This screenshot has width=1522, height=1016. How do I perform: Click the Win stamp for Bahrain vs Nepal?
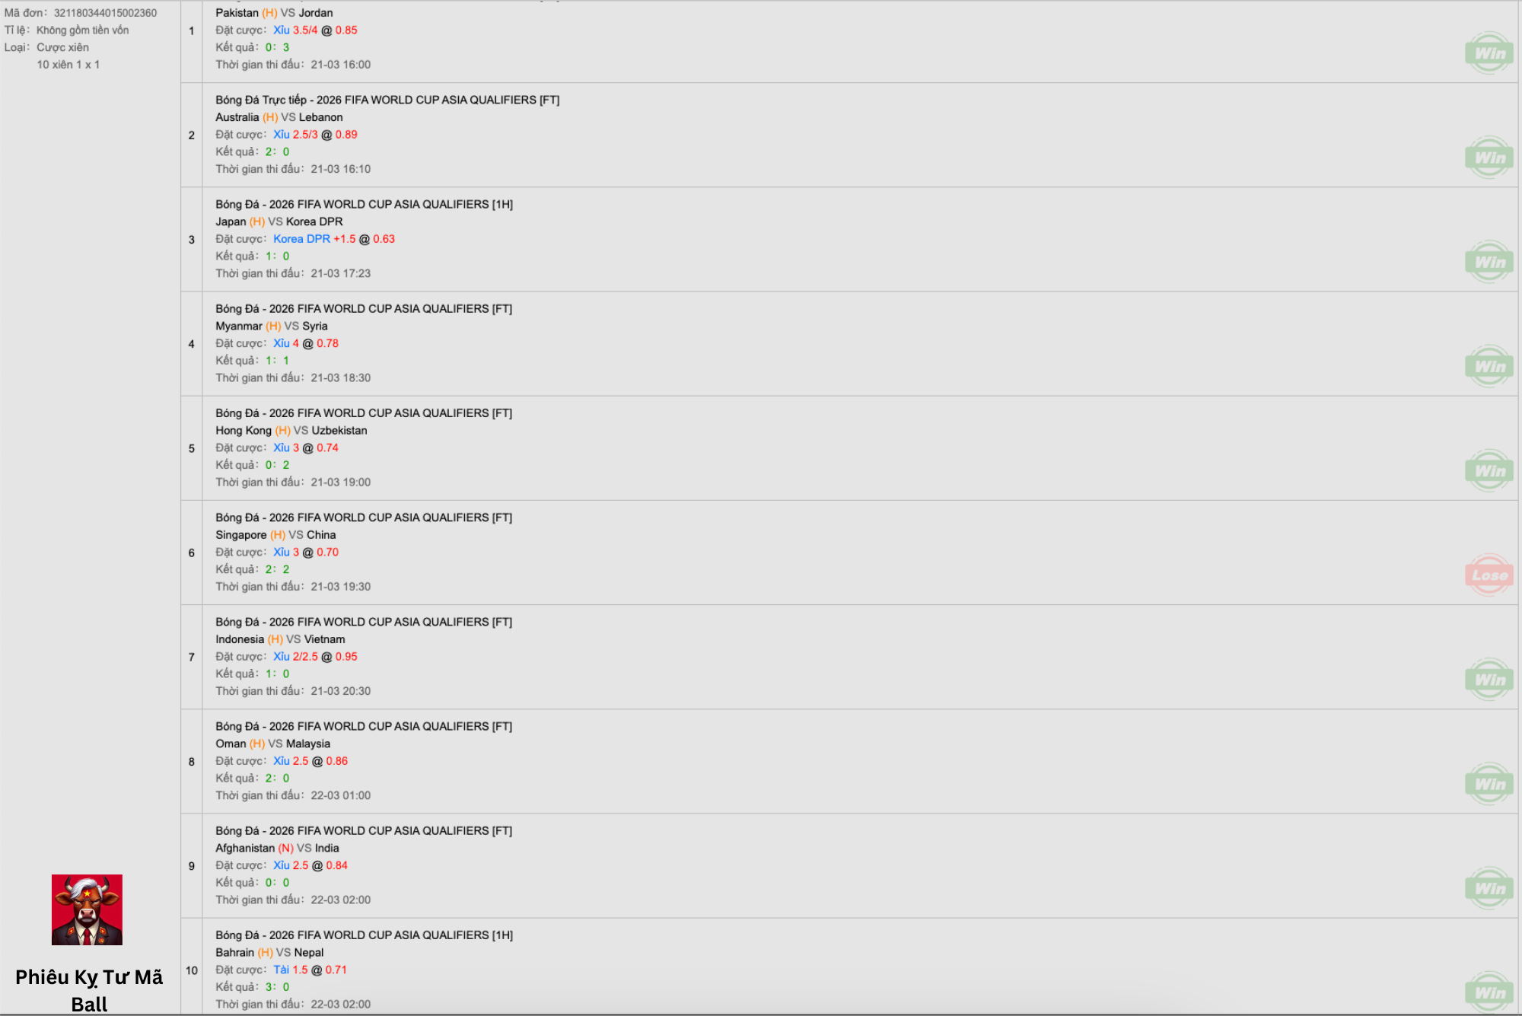pyautogui.click(x=1489, y=992)
